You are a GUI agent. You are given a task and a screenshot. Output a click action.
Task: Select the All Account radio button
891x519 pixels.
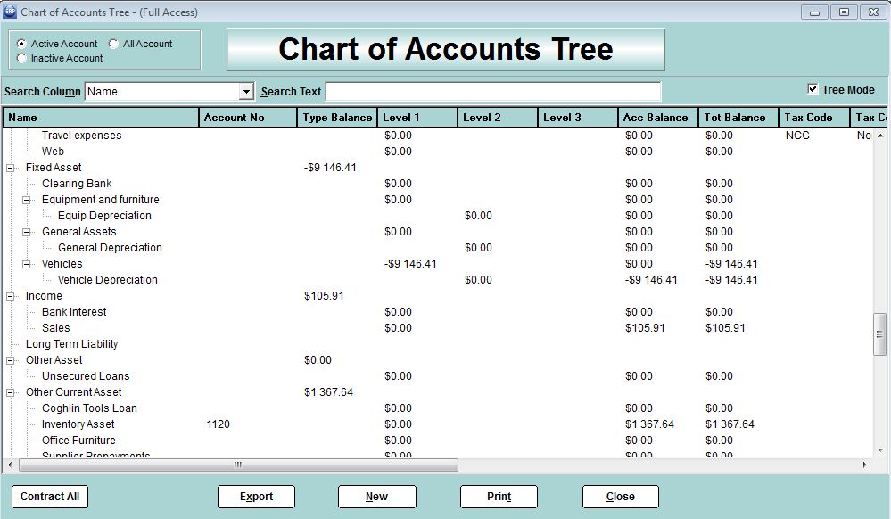pos(114,44)
